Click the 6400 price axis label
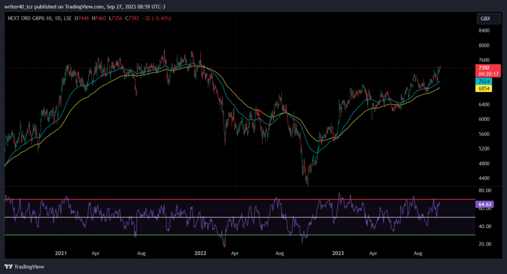Viewport: 507px width, 274px height. coord(484,104)
